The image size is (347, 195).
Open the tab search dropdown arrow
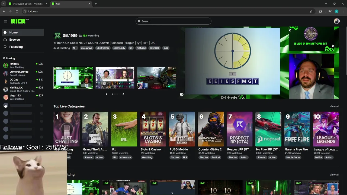[4, 4]
